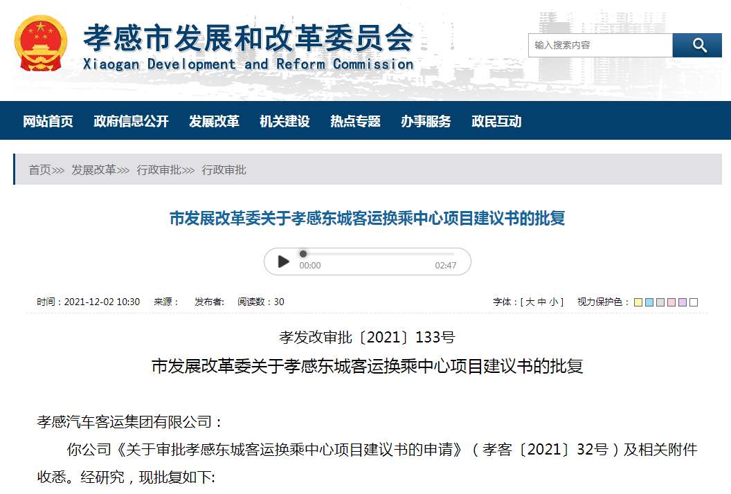Click 发展改革 breadcrumb link
This screenshot has width=731, height=494.
(93, 170)
